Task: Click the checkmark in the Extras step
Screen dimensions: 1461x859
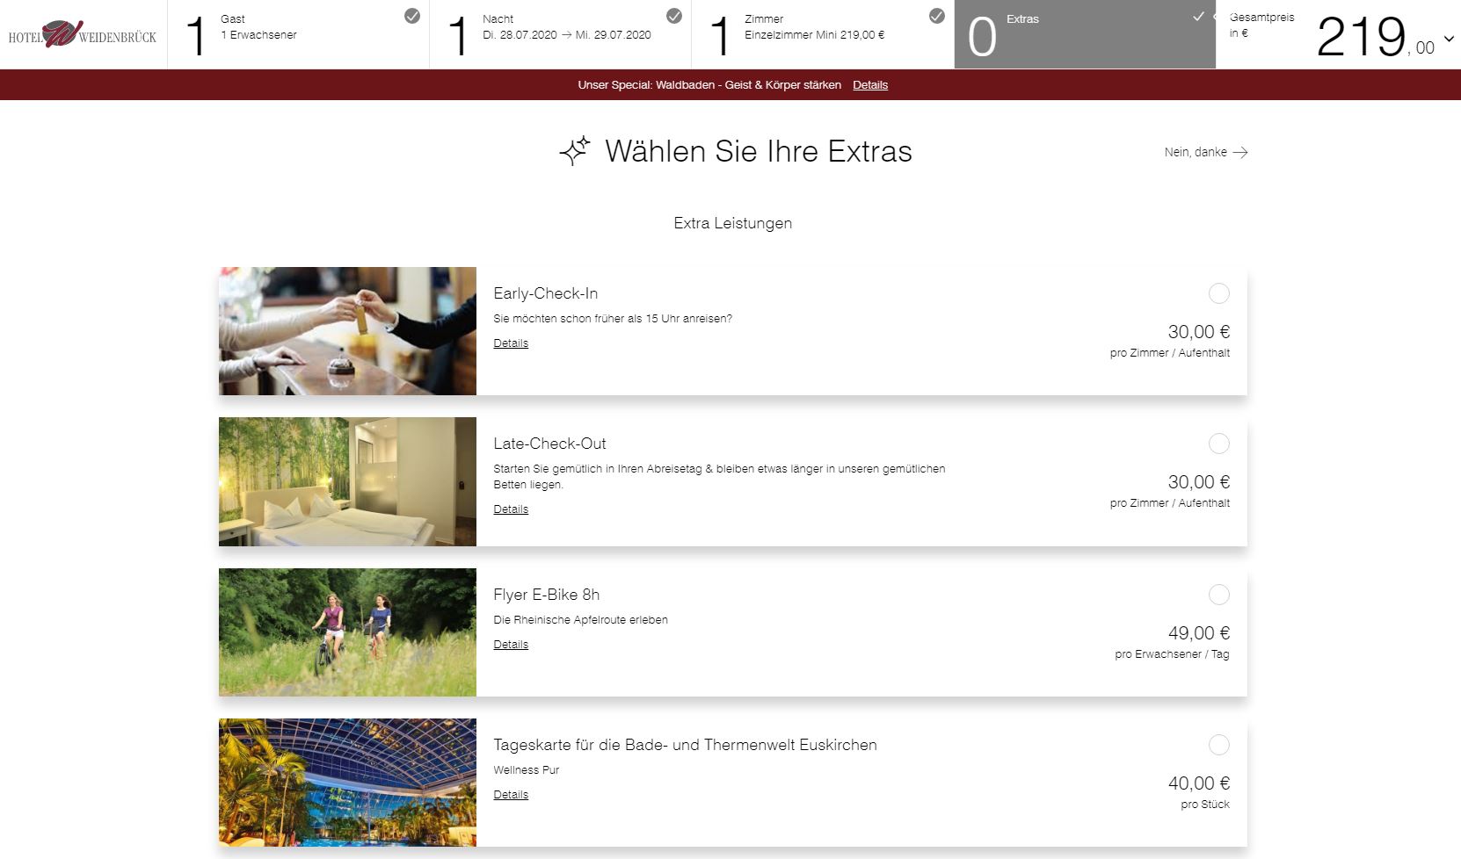Action: coord(1198,16)
